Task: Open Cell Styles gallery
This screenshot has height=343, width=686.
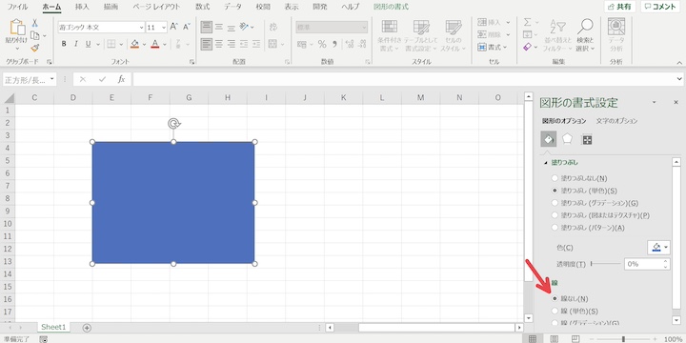Action: [x=453, y=36]
